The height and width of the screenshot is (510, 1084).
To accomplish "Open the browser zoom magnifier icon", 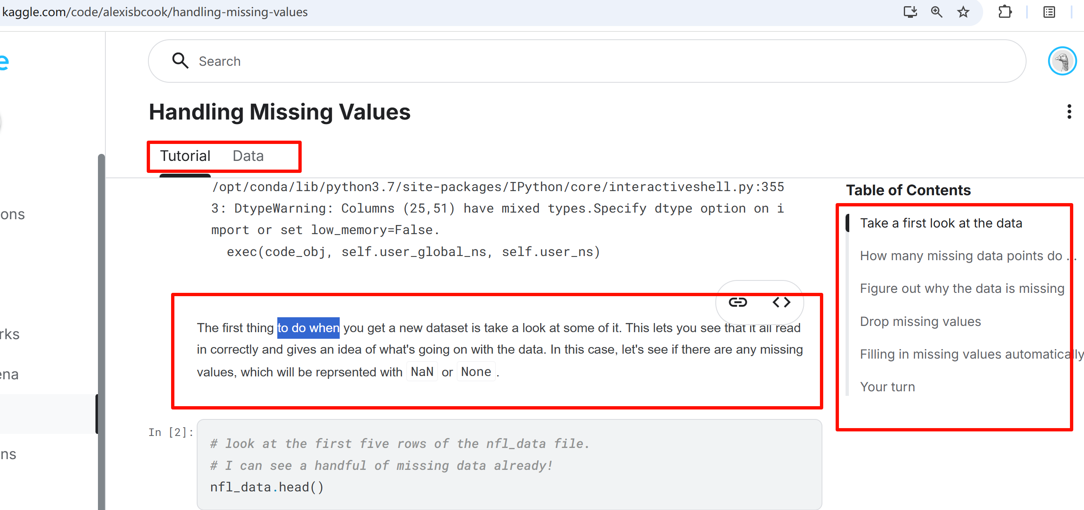I will tap(937, 12).
